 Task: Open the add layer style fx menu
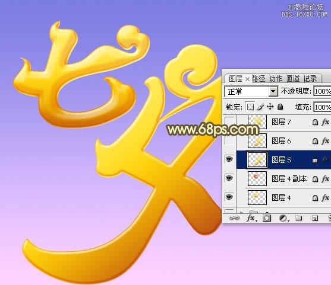[252, 218]
